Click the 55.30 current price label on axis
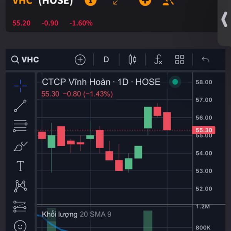Image resolution: width=231 pixels, height=231 pixels. click(x=203, y=130)
